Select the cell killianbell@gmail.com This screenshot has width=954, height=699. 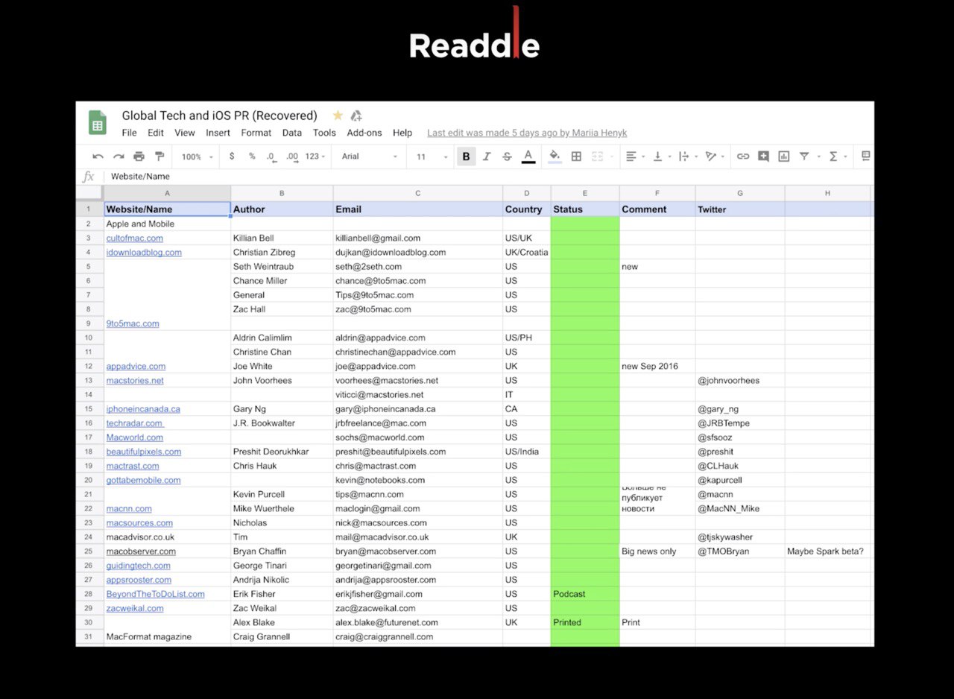click(418, 238)
